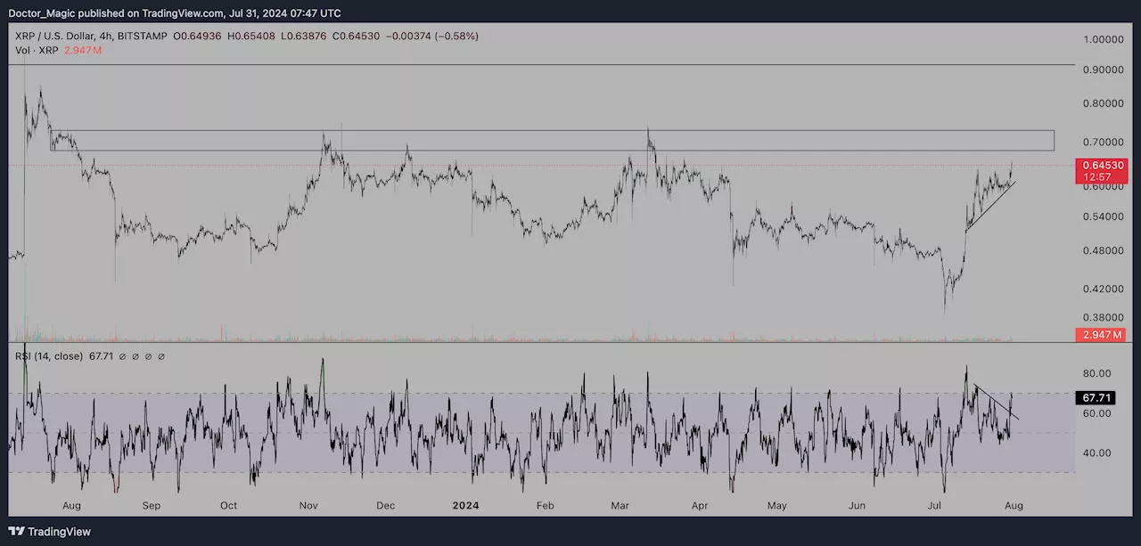1141x546 pixels.
Task: Click the 80.00 RSI axis label
Action: tap(1096, 373)
